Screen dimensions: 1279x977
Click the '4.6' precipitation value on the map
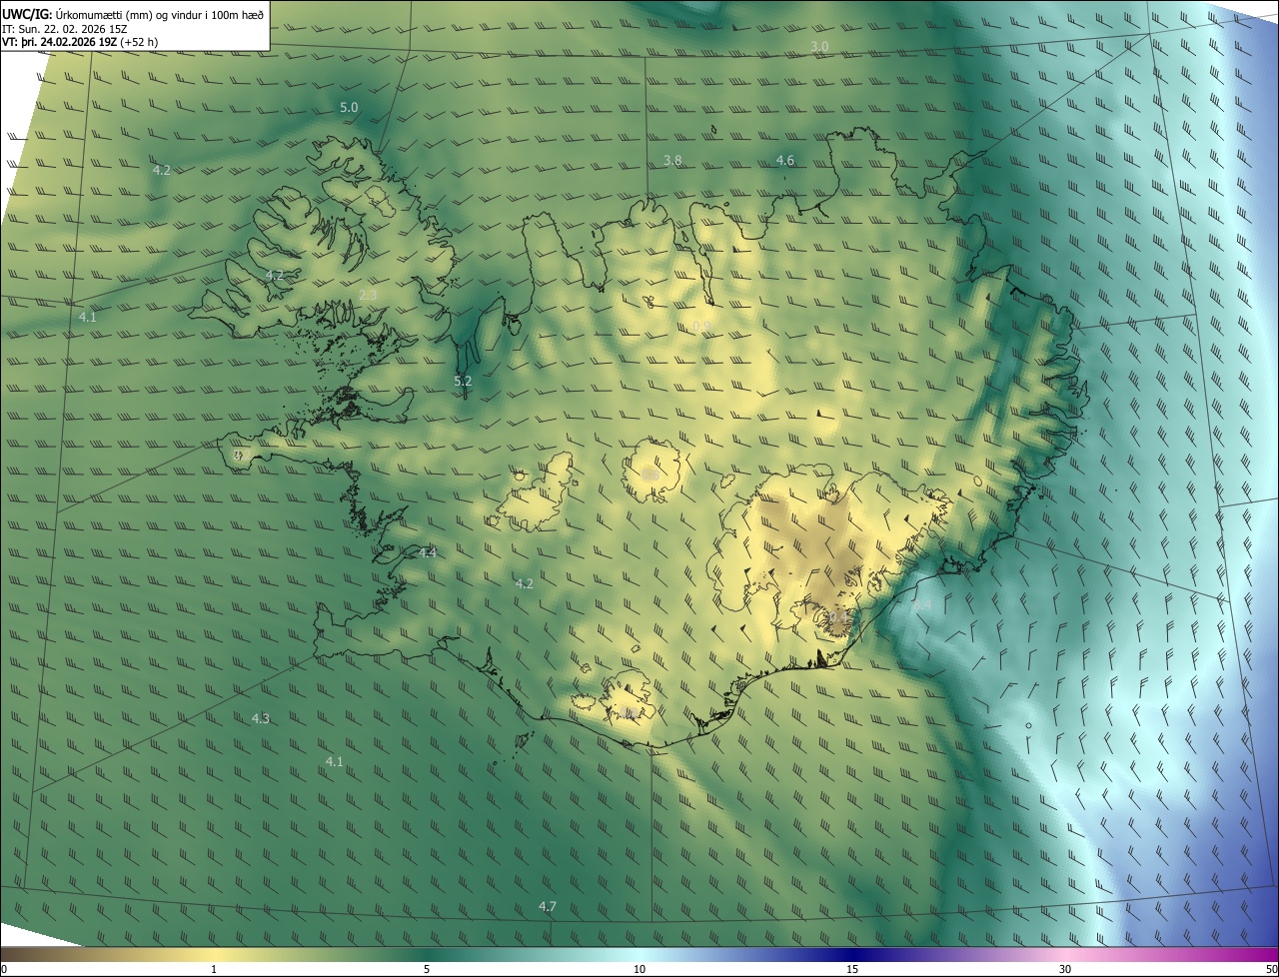[785, 160]
